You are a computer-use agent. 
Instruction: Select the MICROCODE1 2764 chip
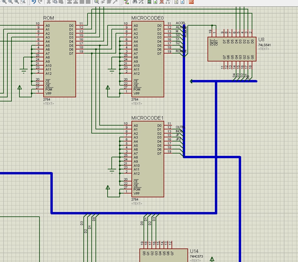click(x=147, y=159)
